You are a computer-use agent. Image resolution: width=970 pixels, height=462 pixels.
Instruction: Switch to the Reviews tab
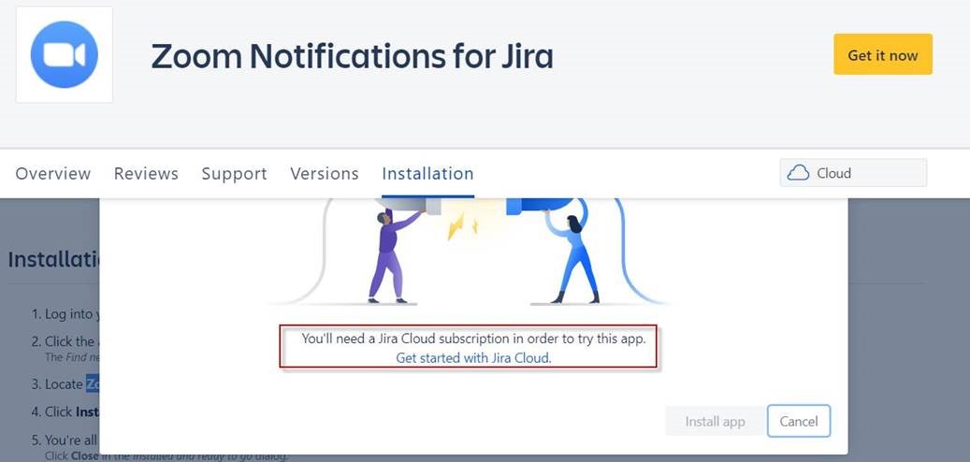pos(146,174)
